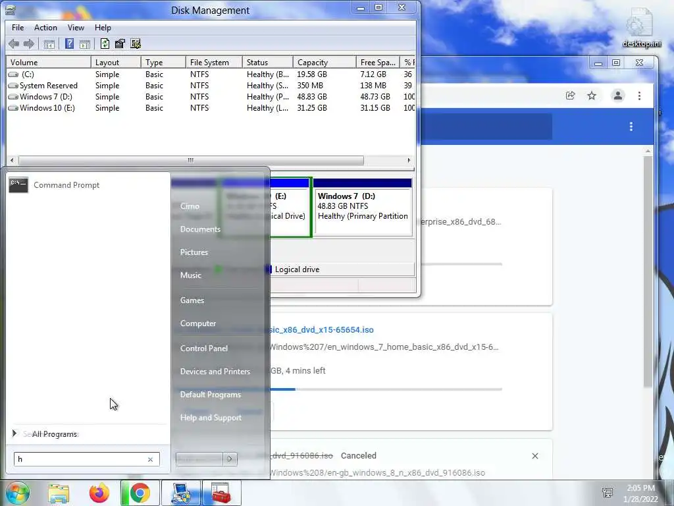Viewport: 674px width, 506px height.
Task: Click the Properties toolbar icon in Disk Management
Action: coord(120,43)
